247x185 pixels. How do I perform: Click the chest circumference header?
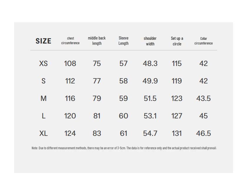point(70,41)
